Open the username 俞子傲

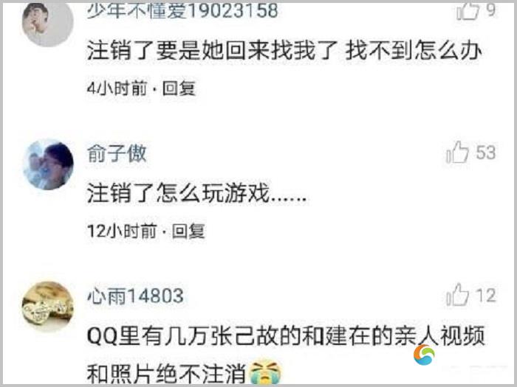[117, 153]
